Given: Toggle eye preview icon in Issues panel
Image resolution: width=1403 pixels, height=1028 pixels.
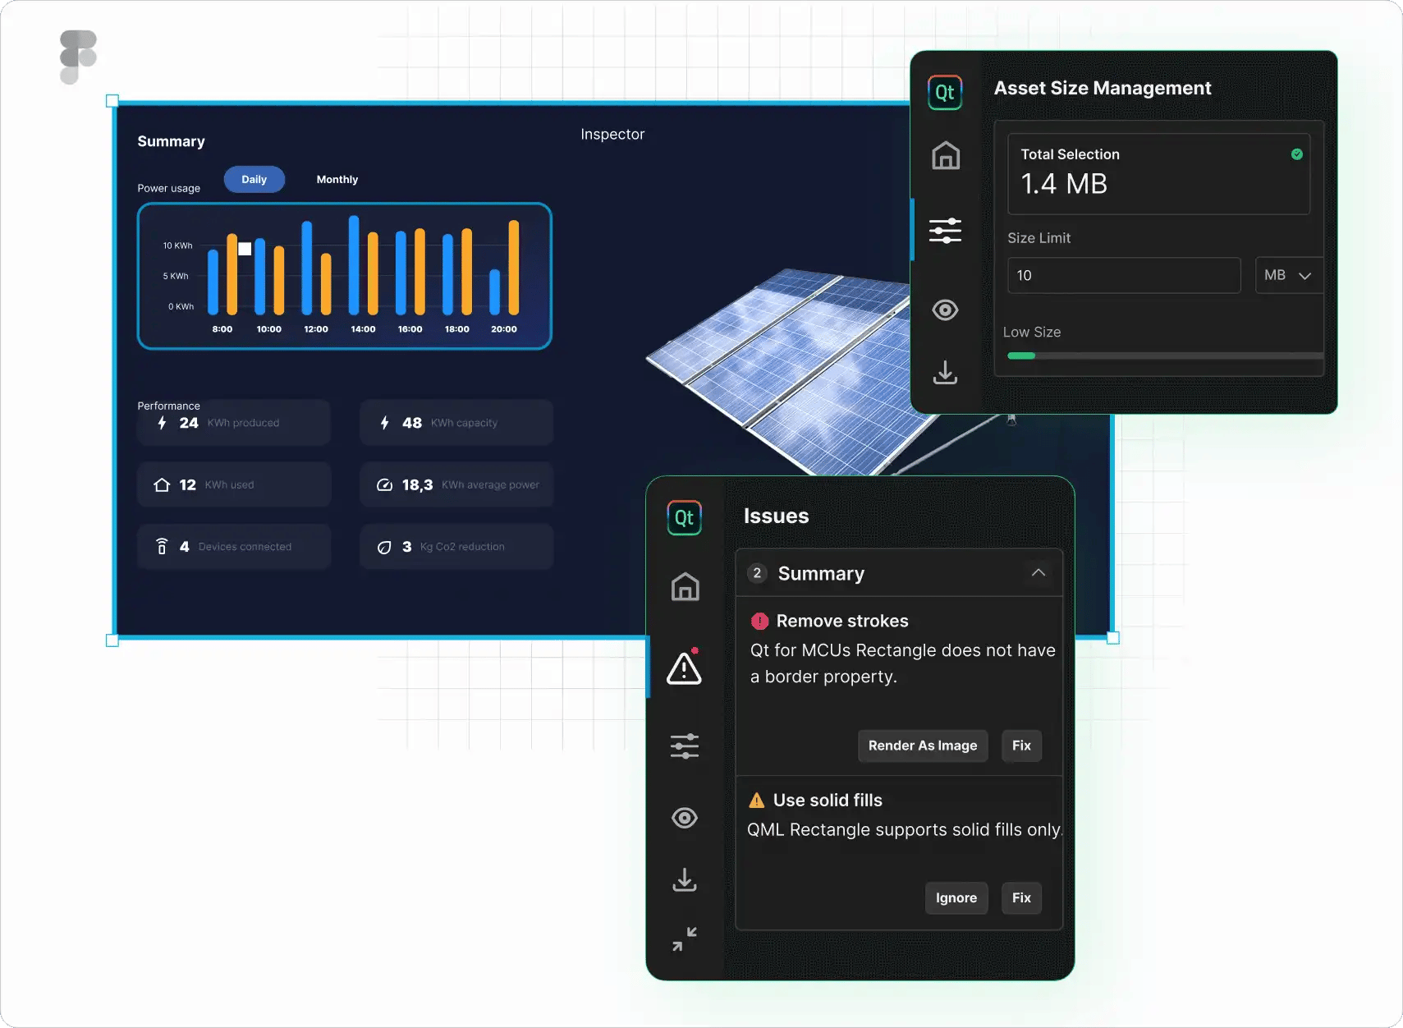Looking at the screenshot, I should click(685, 818).
